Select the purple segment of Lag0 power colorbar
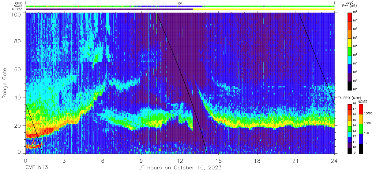This screenshot has width=376, height=174. pos(350,76)
